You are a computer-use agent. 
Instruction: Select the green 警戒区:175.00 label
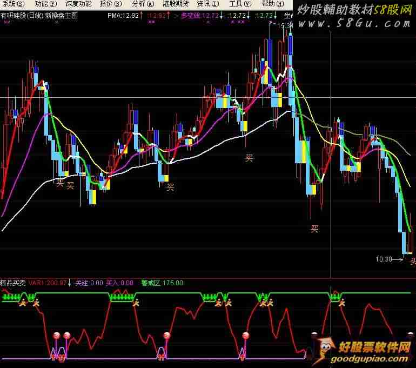tap(162, 283)
